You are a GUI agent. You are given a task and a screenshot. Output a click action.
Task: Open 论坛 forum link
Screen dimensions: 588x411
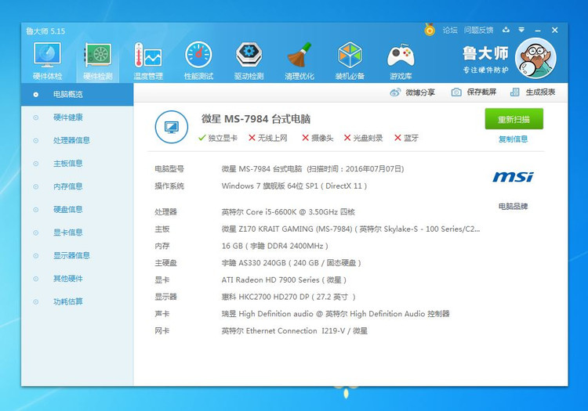[x=450, y=30]
